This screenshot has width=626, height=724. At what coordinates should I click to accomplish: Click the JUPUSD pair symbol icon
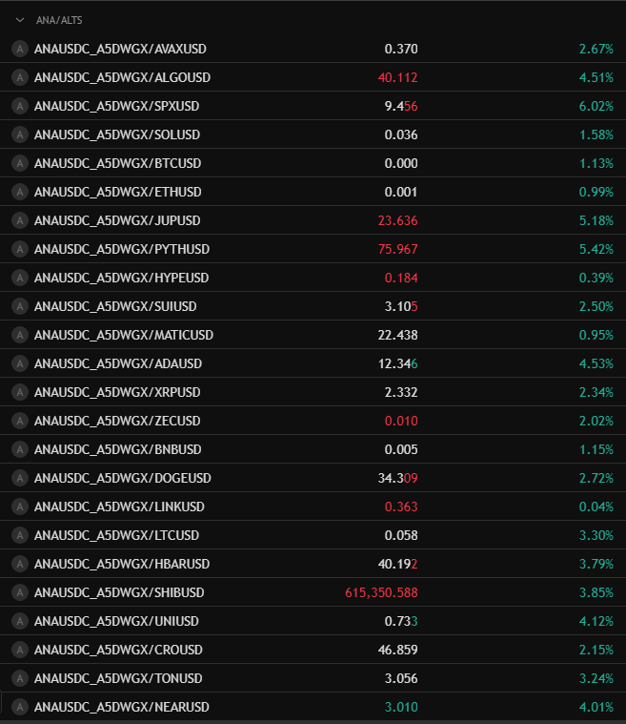(x=19, y=220)
